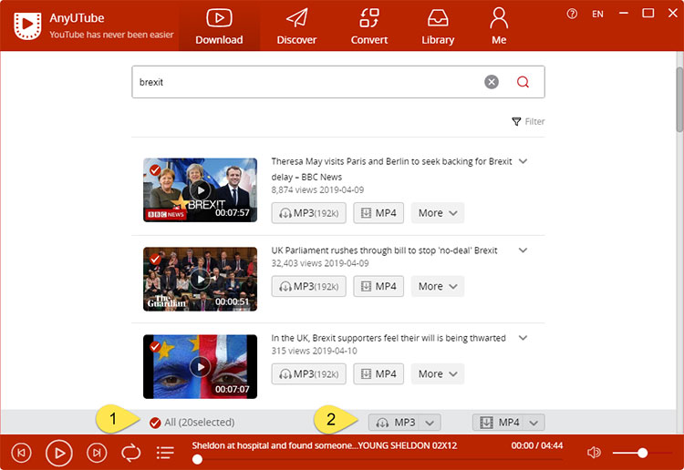
Task: Uncheck the Brexit supporters video selection
Action: coord(155,347)
